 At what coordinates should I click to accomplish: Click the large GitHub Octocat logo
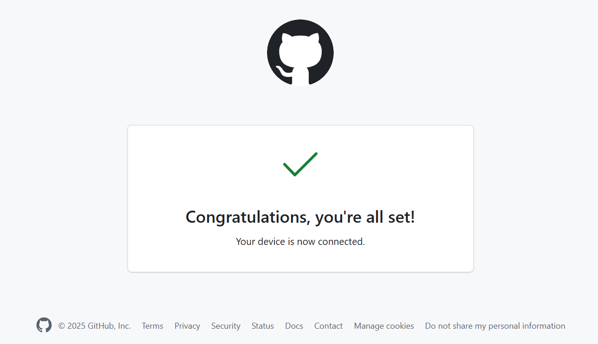pyautogui.click(x=300, y=53)
